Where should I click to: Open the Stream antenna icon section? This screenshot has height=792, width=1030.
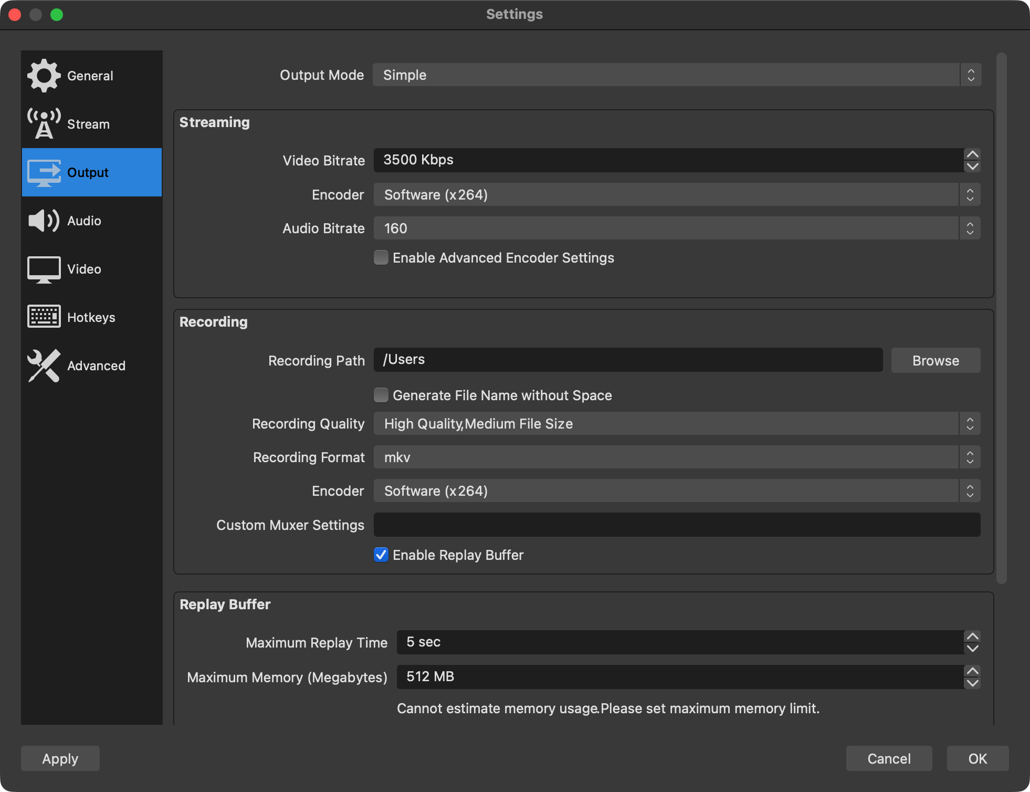(44, 124)
